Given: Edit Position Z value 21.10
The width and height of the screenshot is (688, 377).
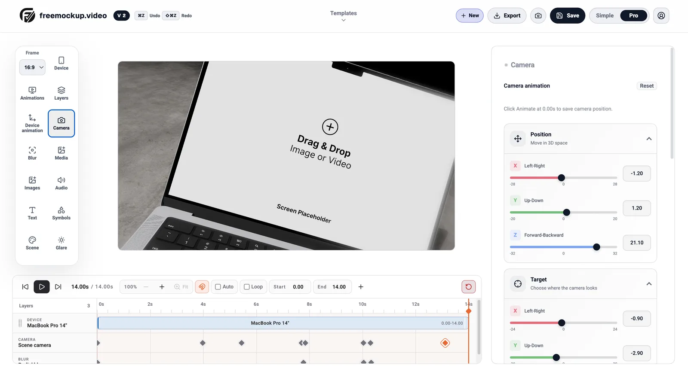Looking at the screenshot, I should point(637,243).
